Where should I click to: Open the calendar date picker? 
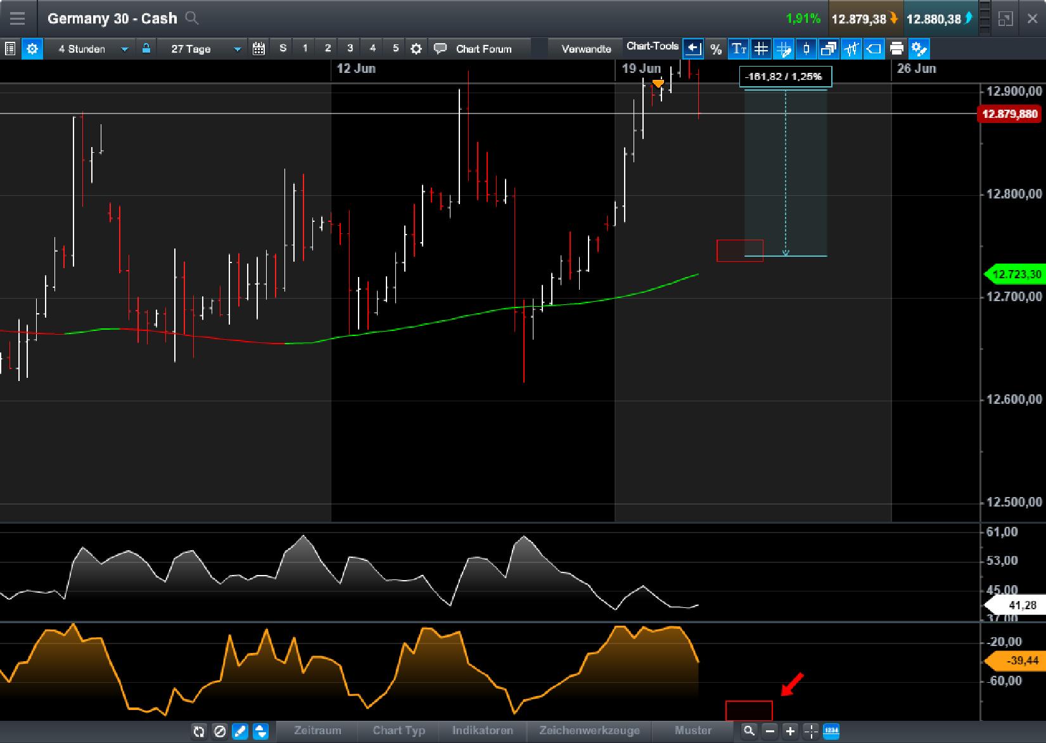(x=258, y=48)
